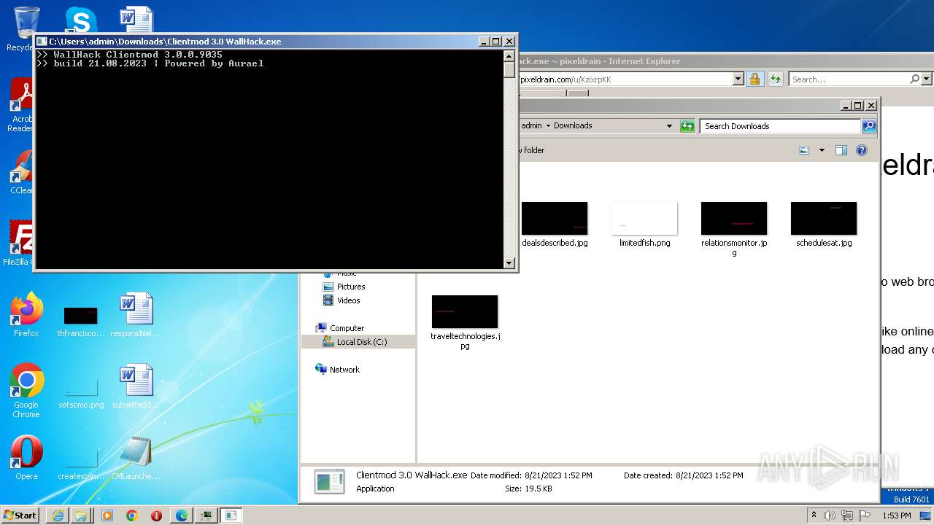Click the security lock icon in IE address bar
The image size is (934, 525).
[x=754, y=79]
